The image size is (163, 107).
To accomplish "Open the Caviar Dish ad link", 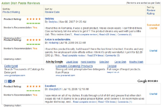I will (120, 62).
